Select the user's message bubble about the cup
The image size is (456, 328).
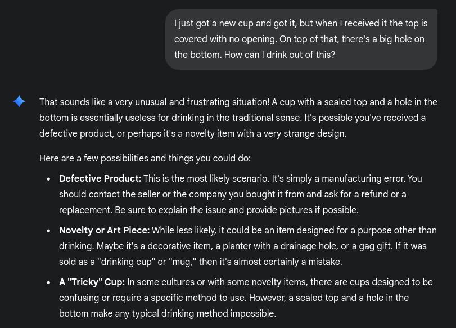(301, 39)
